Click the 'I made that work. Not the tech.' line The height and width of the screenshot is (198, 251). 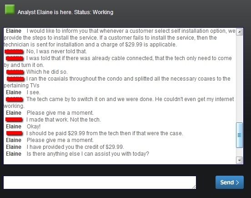tap(64, 120)
